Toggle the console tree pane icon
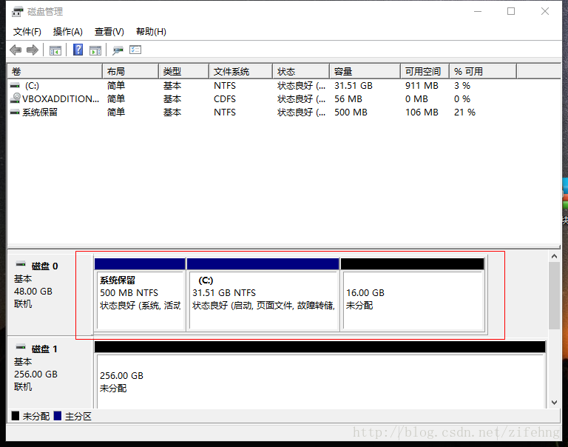This screenshot has width=568, height=447. [55, 50]
